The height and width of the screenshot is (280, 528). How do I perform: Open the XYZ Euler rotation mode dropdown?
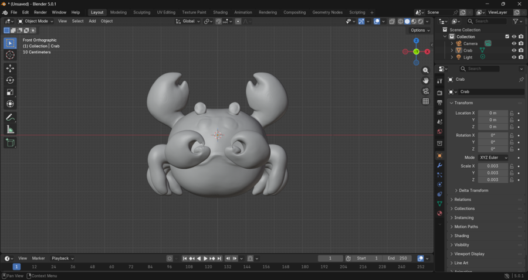point(493,158)
